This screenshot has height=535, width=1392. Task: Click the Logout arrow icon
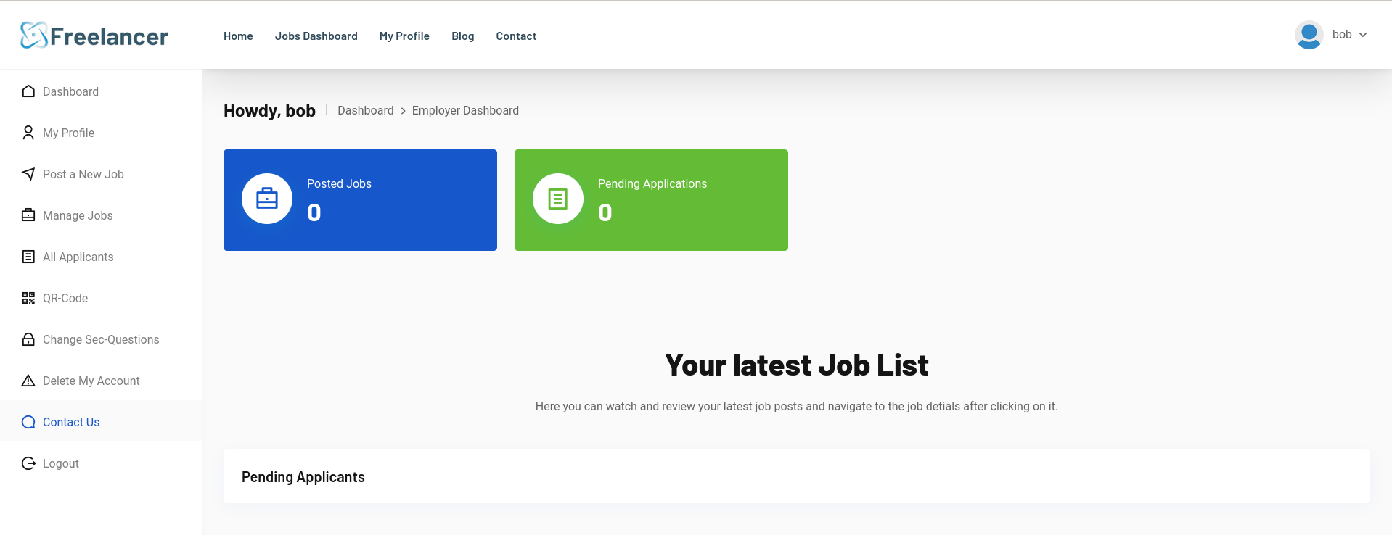coord(28,463)
